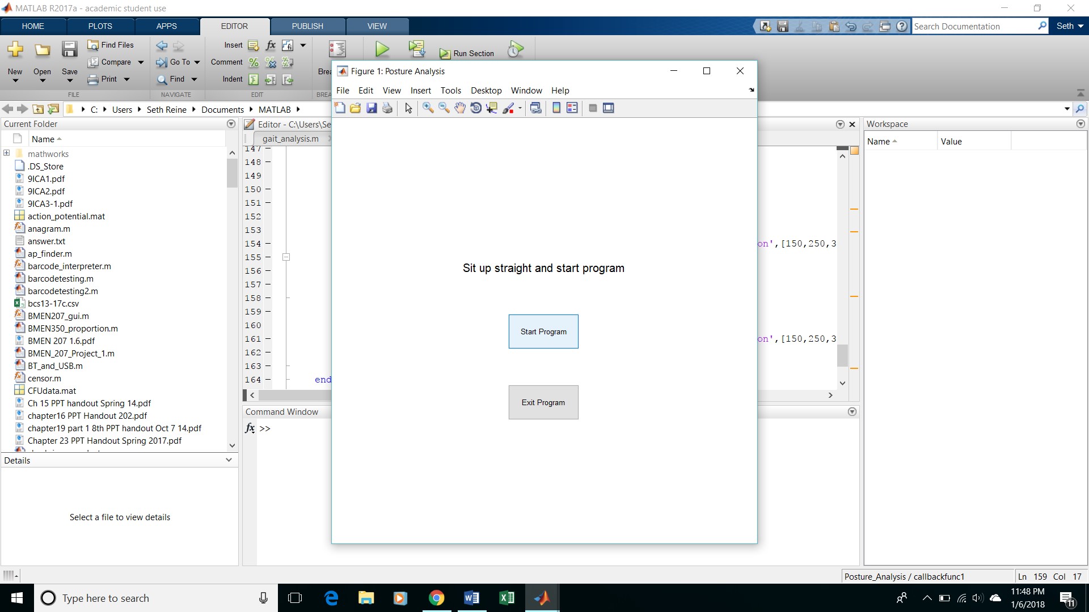
Task: Select the Pan hand tool
Action: point(459,108)
